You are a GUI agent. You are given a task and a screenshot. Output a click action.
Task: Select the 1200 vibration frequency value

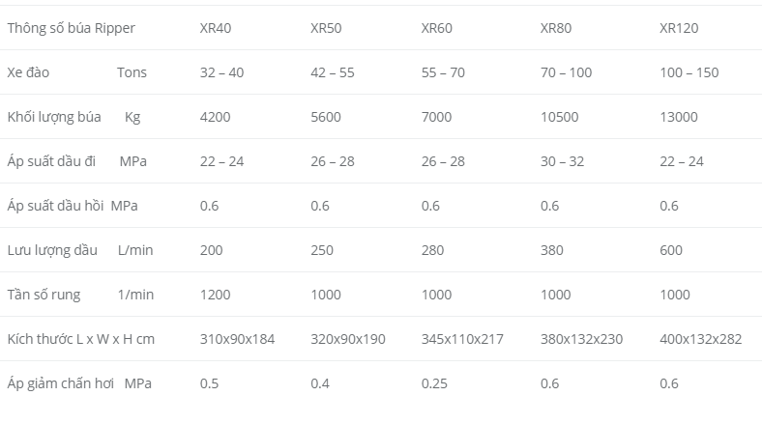point(215,295)
